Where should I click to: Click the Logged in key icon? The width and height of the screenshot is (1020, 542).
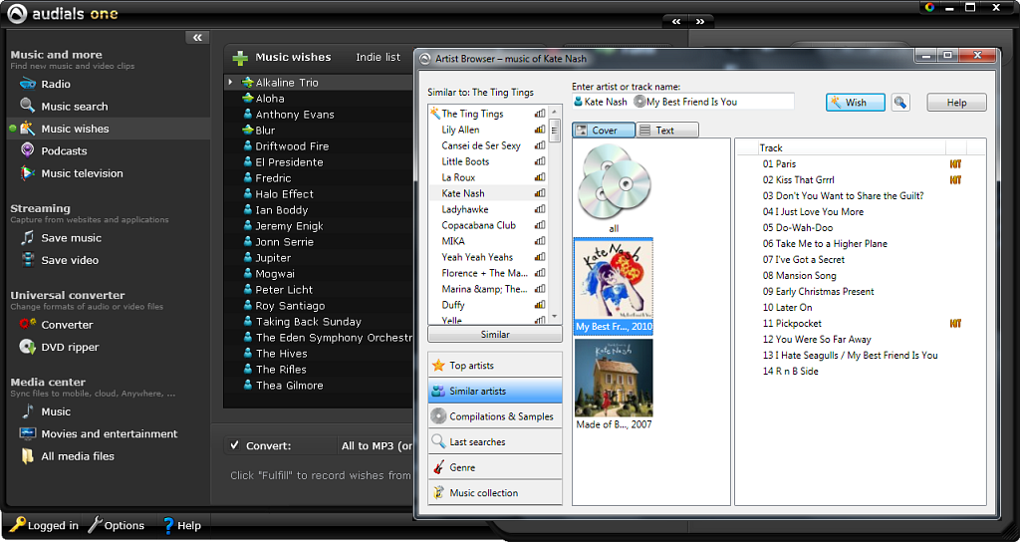click(17, 524)
